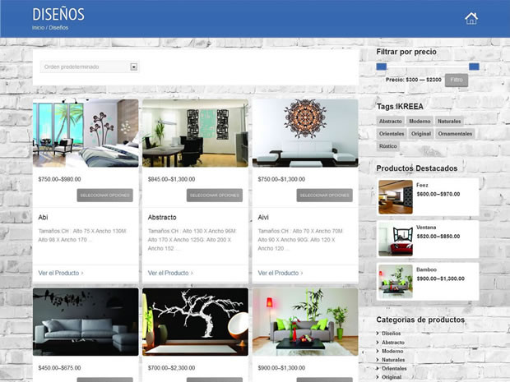The width and height of the screenshot is (510, 382).
Task: Click the Ventana featured product name
Action: pos(426,228)
